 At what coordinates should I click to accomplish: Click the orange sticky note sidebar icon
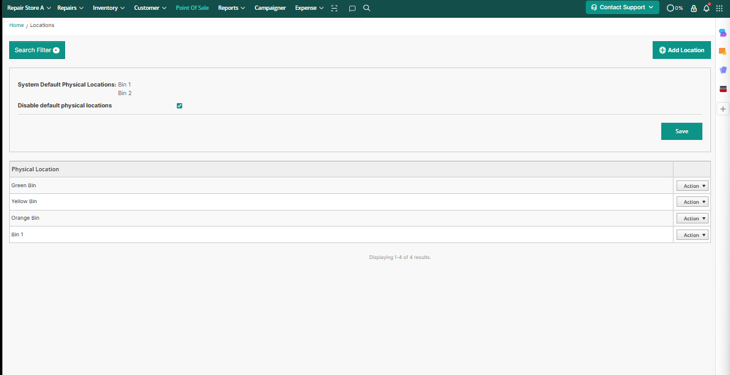pyautogui.click(x=723, y=52)
